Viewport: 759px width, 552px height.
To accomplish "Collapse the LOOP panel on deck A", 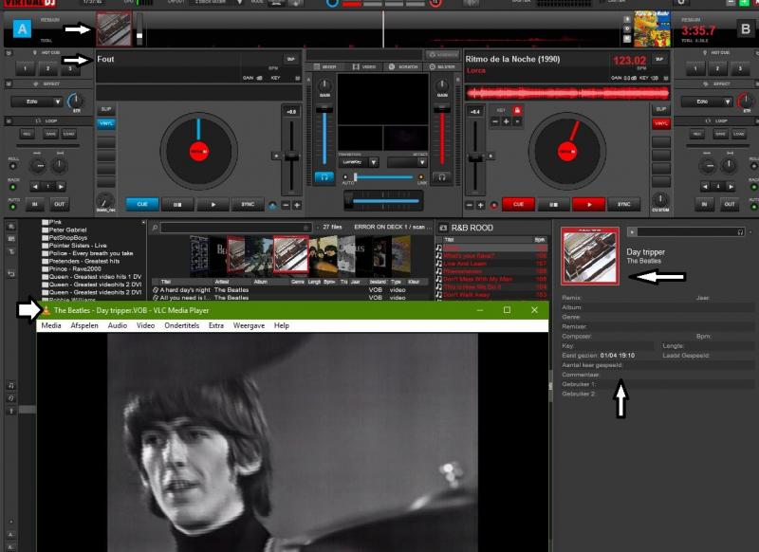I will click(9, 120).
